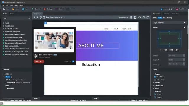Click the stage layers icon
Image resolution: width=189 pixels, height=106 pixels.
pyautogui.click(x=47, y=17)
